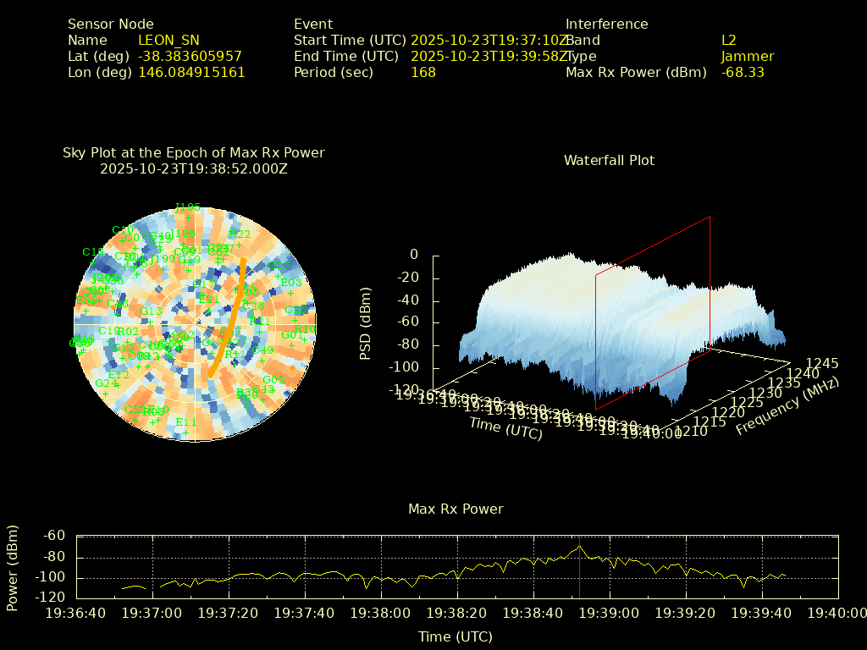The height and width of the screenshot is (650, 867).
Task: Click the sensor name LEON_SN
Action: click(x=168, y=40)
